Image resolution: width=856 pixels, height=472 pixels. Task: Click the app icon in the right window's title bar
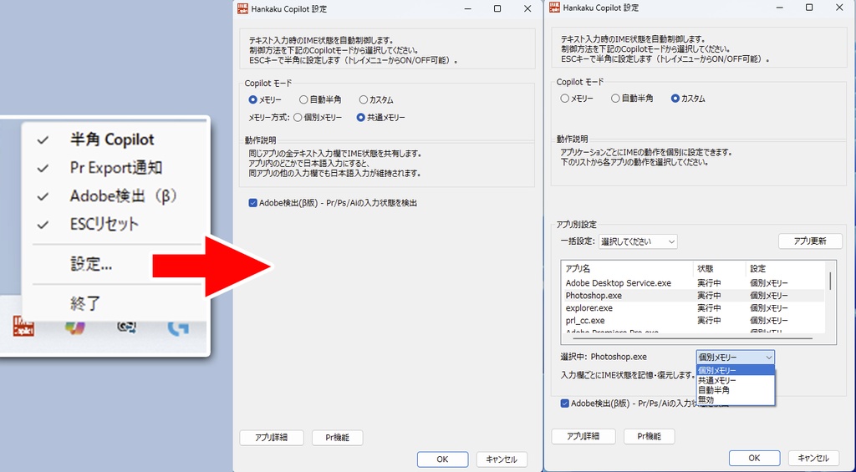(x=554, y=8)
